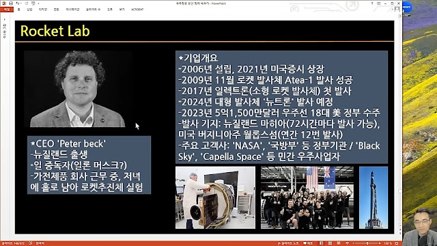Switch to Normal view icon
This screenshot has width=437, height=246.
pos(321,243)
